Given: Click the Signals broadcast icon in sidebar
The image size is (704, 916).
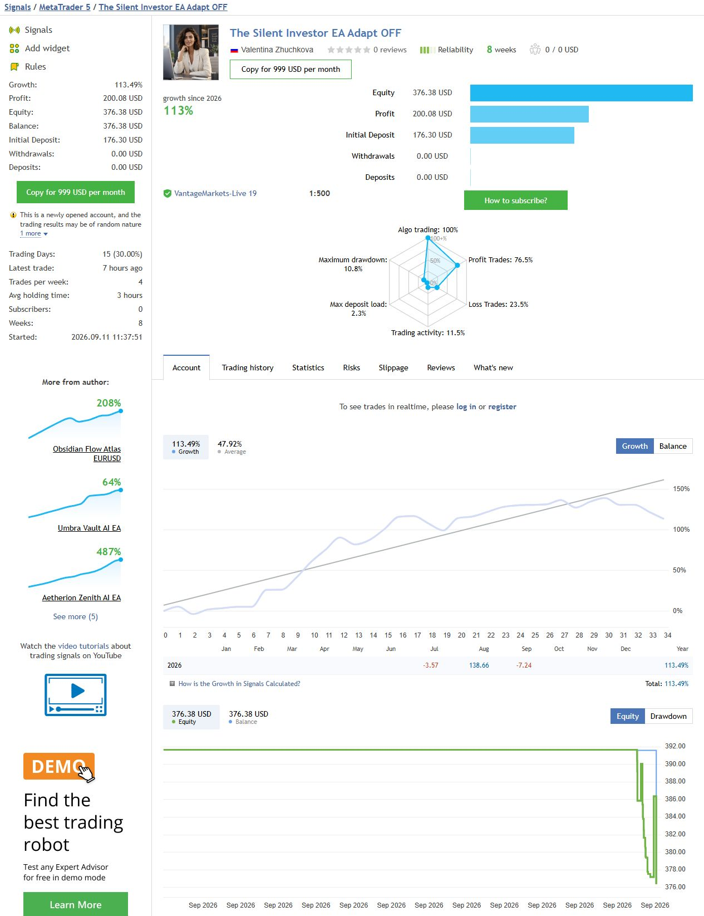Looking at the screenshot, I should (x=14, y=30).
